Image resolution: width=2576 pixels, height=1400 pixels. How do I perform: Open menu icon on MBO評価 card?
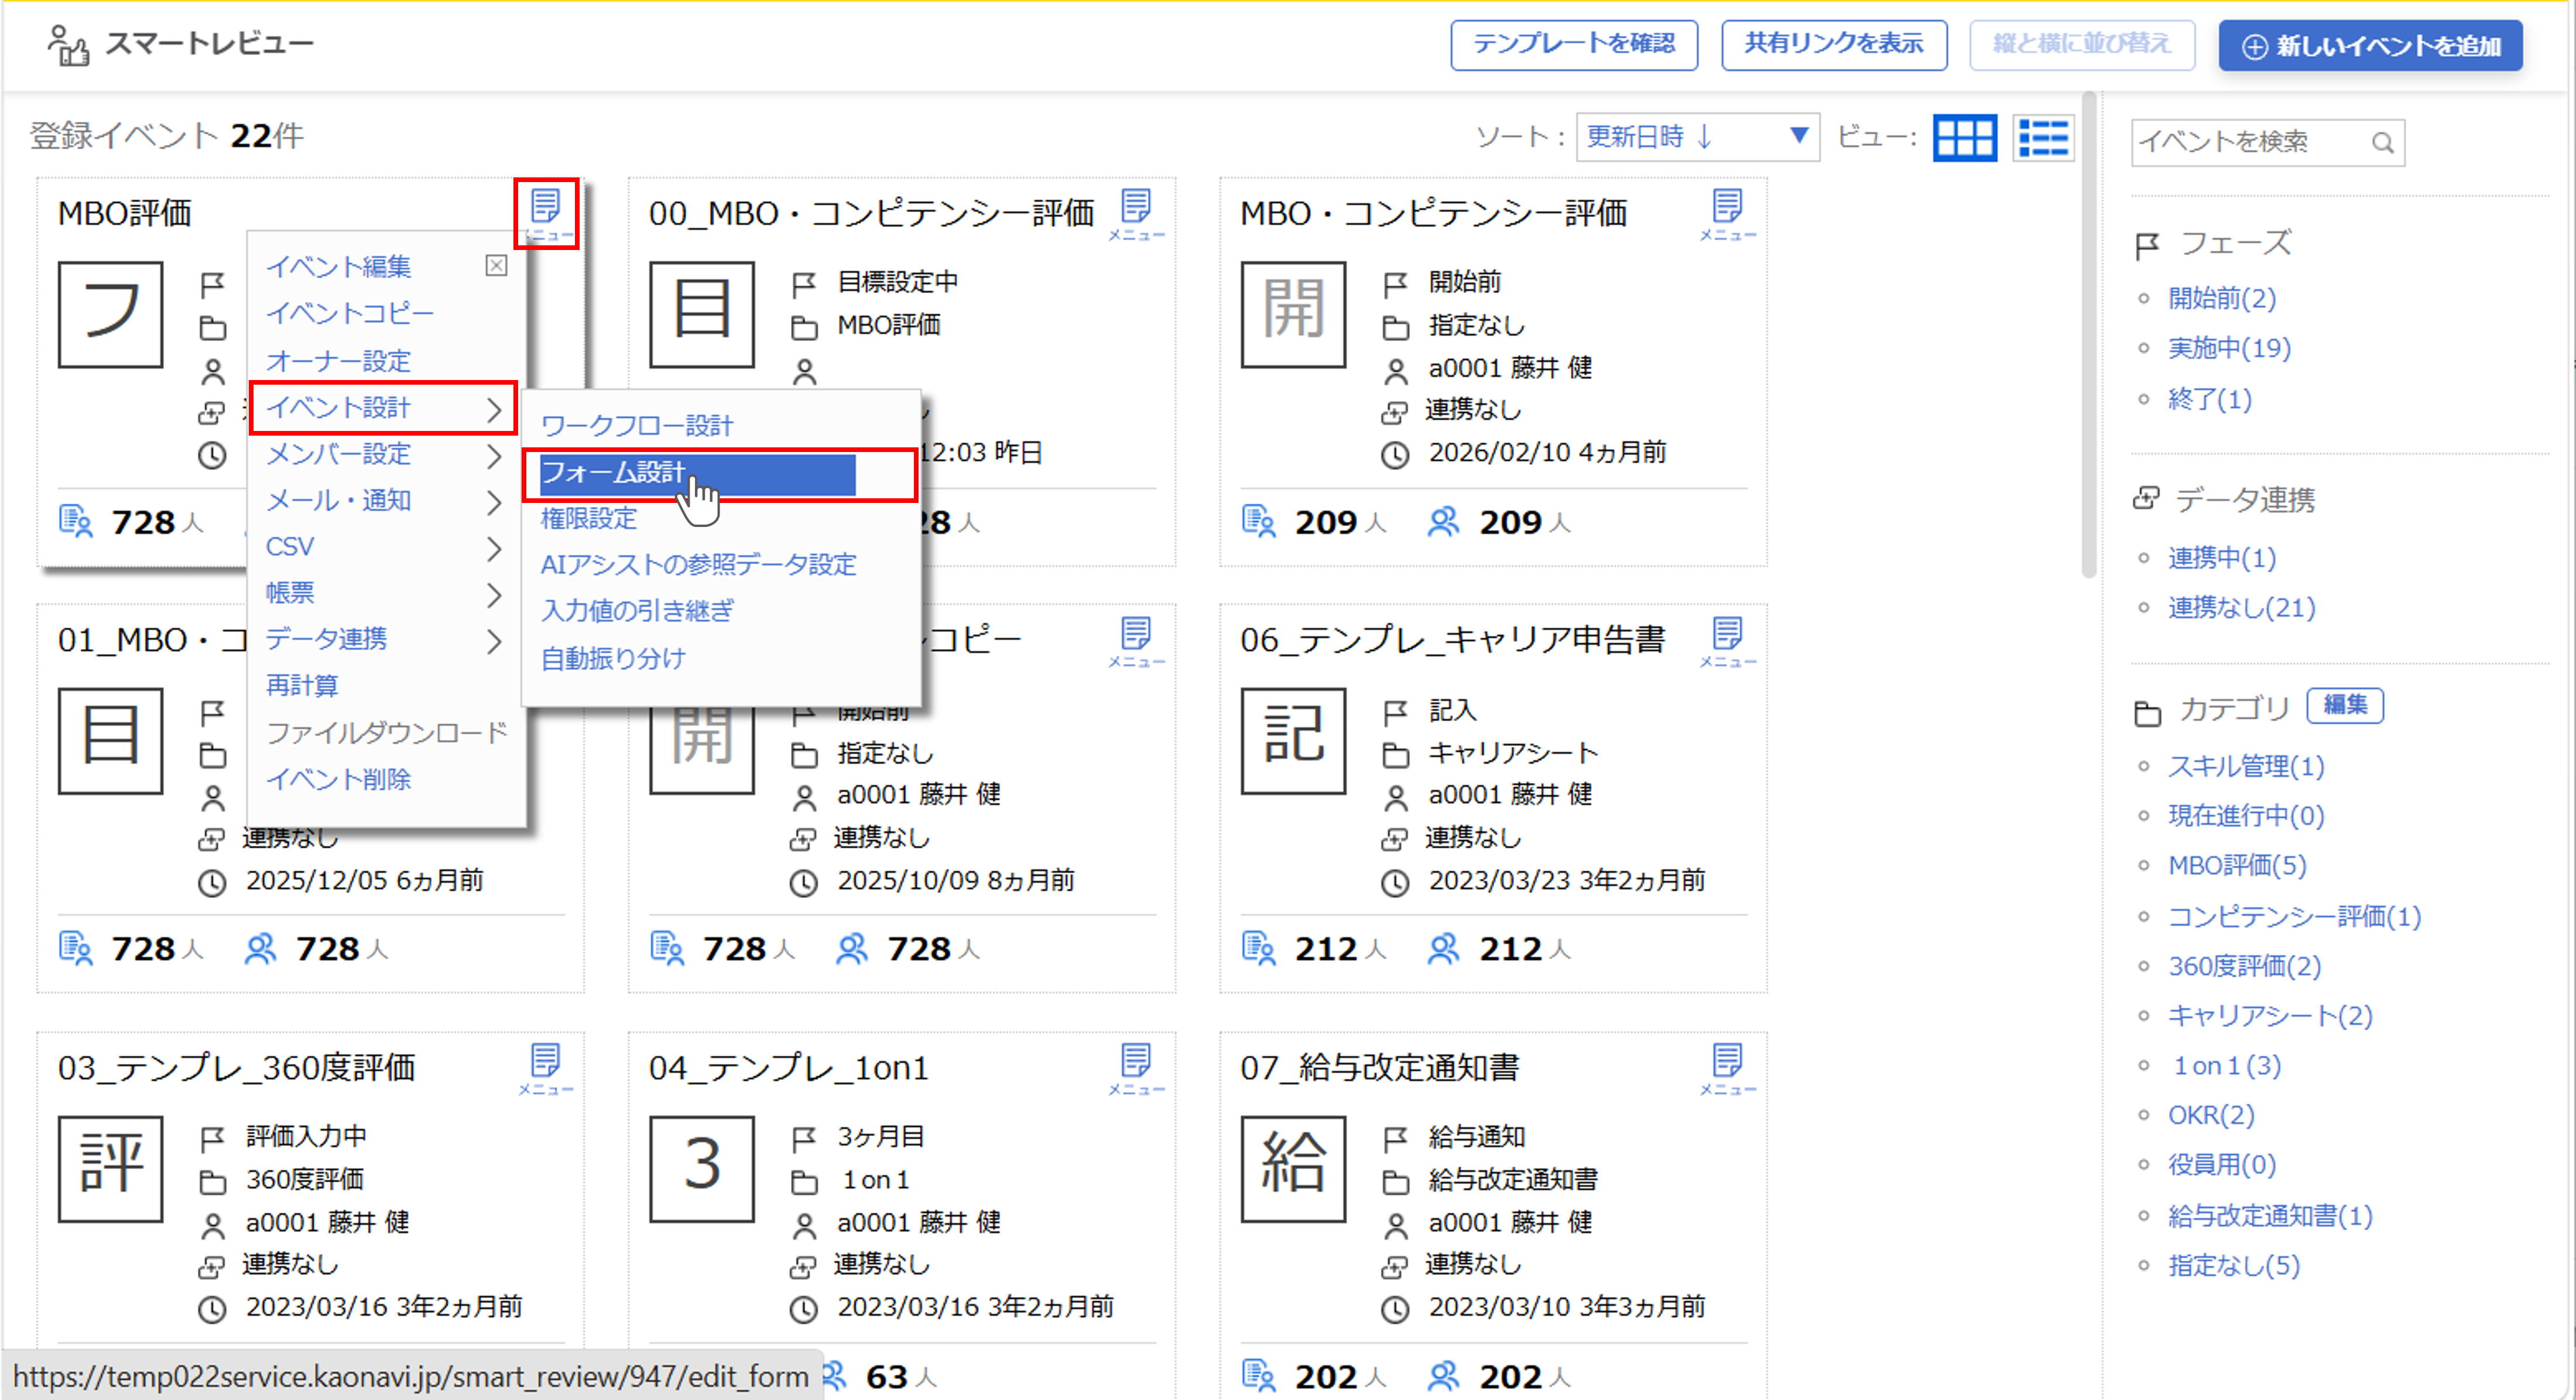pos(545,213)
